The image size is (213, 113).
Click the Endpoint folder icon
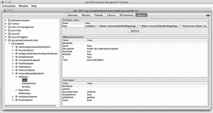point(13,43)
